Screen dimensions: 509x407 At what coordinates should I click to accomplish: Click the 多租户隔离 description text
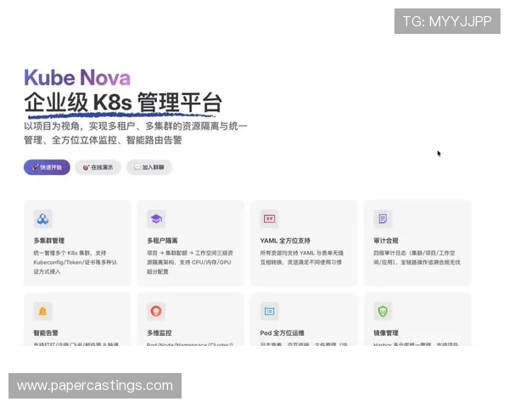189,262
